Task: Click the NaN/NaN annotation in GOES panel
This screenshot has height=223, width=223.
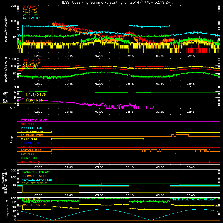Action: coord(35,100)
